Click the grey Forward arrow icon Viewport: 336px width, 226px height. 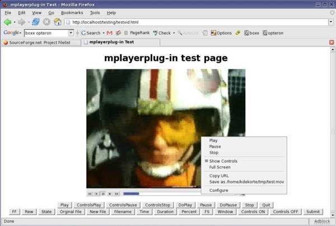(x=21, y=22)
